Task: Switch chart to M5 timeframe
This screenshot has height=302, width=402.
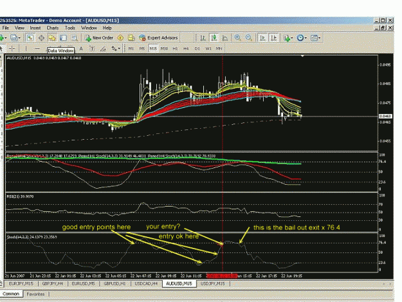Action: [142, 48]
